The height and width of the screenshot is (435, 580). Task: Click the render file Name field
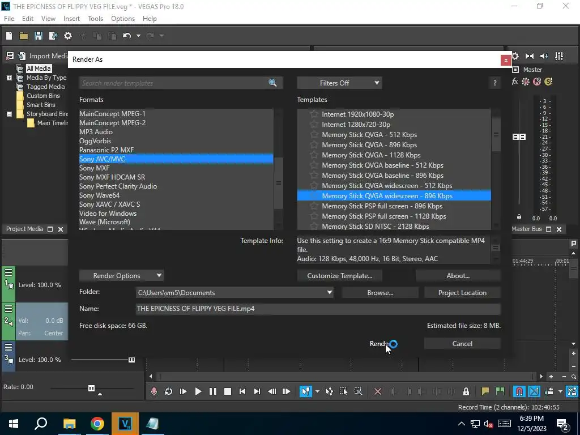tap(318, 309)
